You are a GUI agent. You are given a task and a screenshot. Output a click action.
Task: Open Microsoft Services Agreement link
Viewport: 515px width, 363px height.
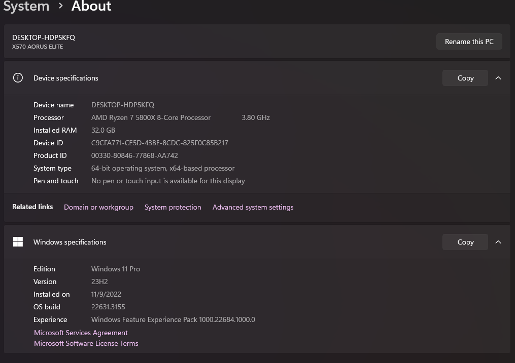pyautogui.click(x=81, y=333)
